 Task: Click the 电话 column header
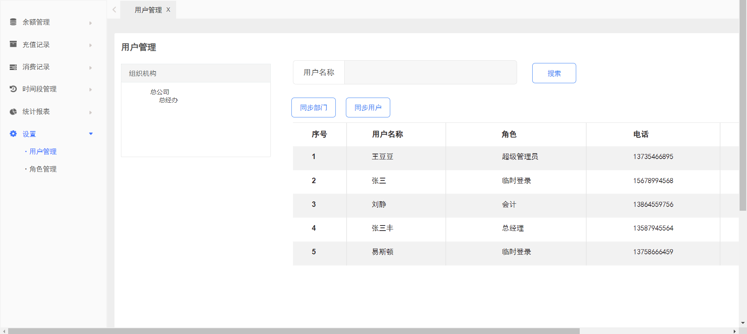point(641,134)
